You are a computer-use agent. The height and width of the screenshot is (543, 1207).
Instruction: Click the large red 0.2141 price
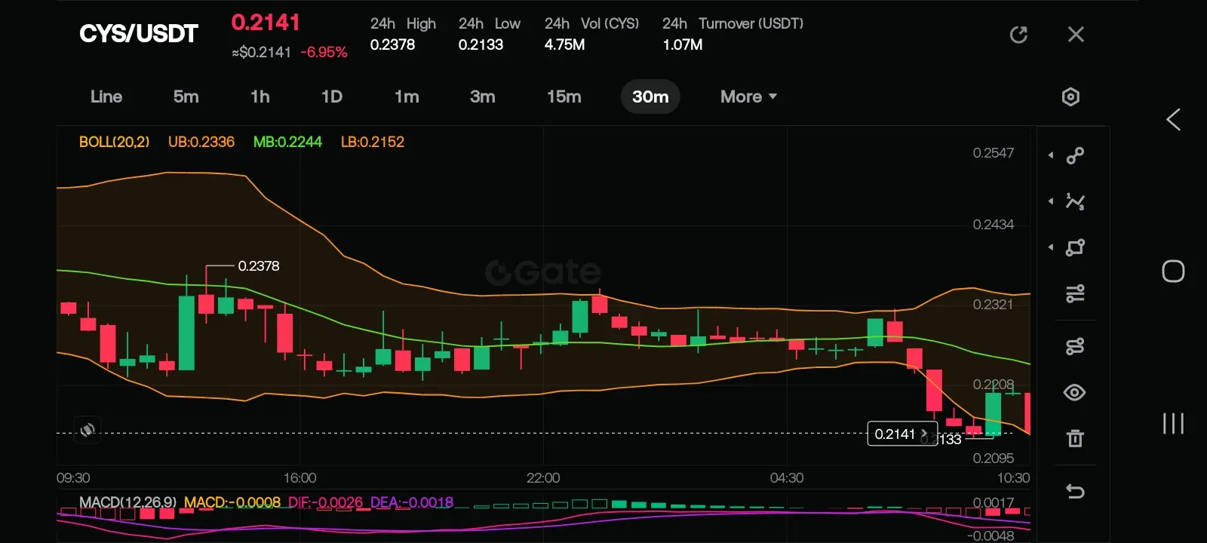coord(266,23)
